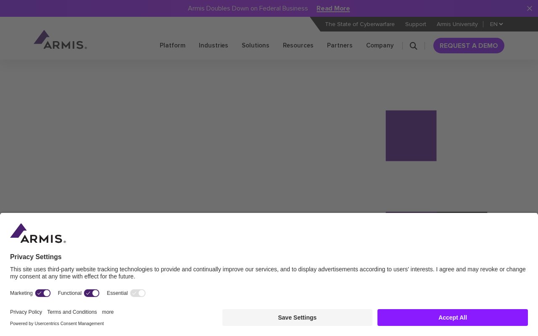The height and width of the screenshot is (336, 538).
Task: Open Terms and Conditions link
Action: 72,312
